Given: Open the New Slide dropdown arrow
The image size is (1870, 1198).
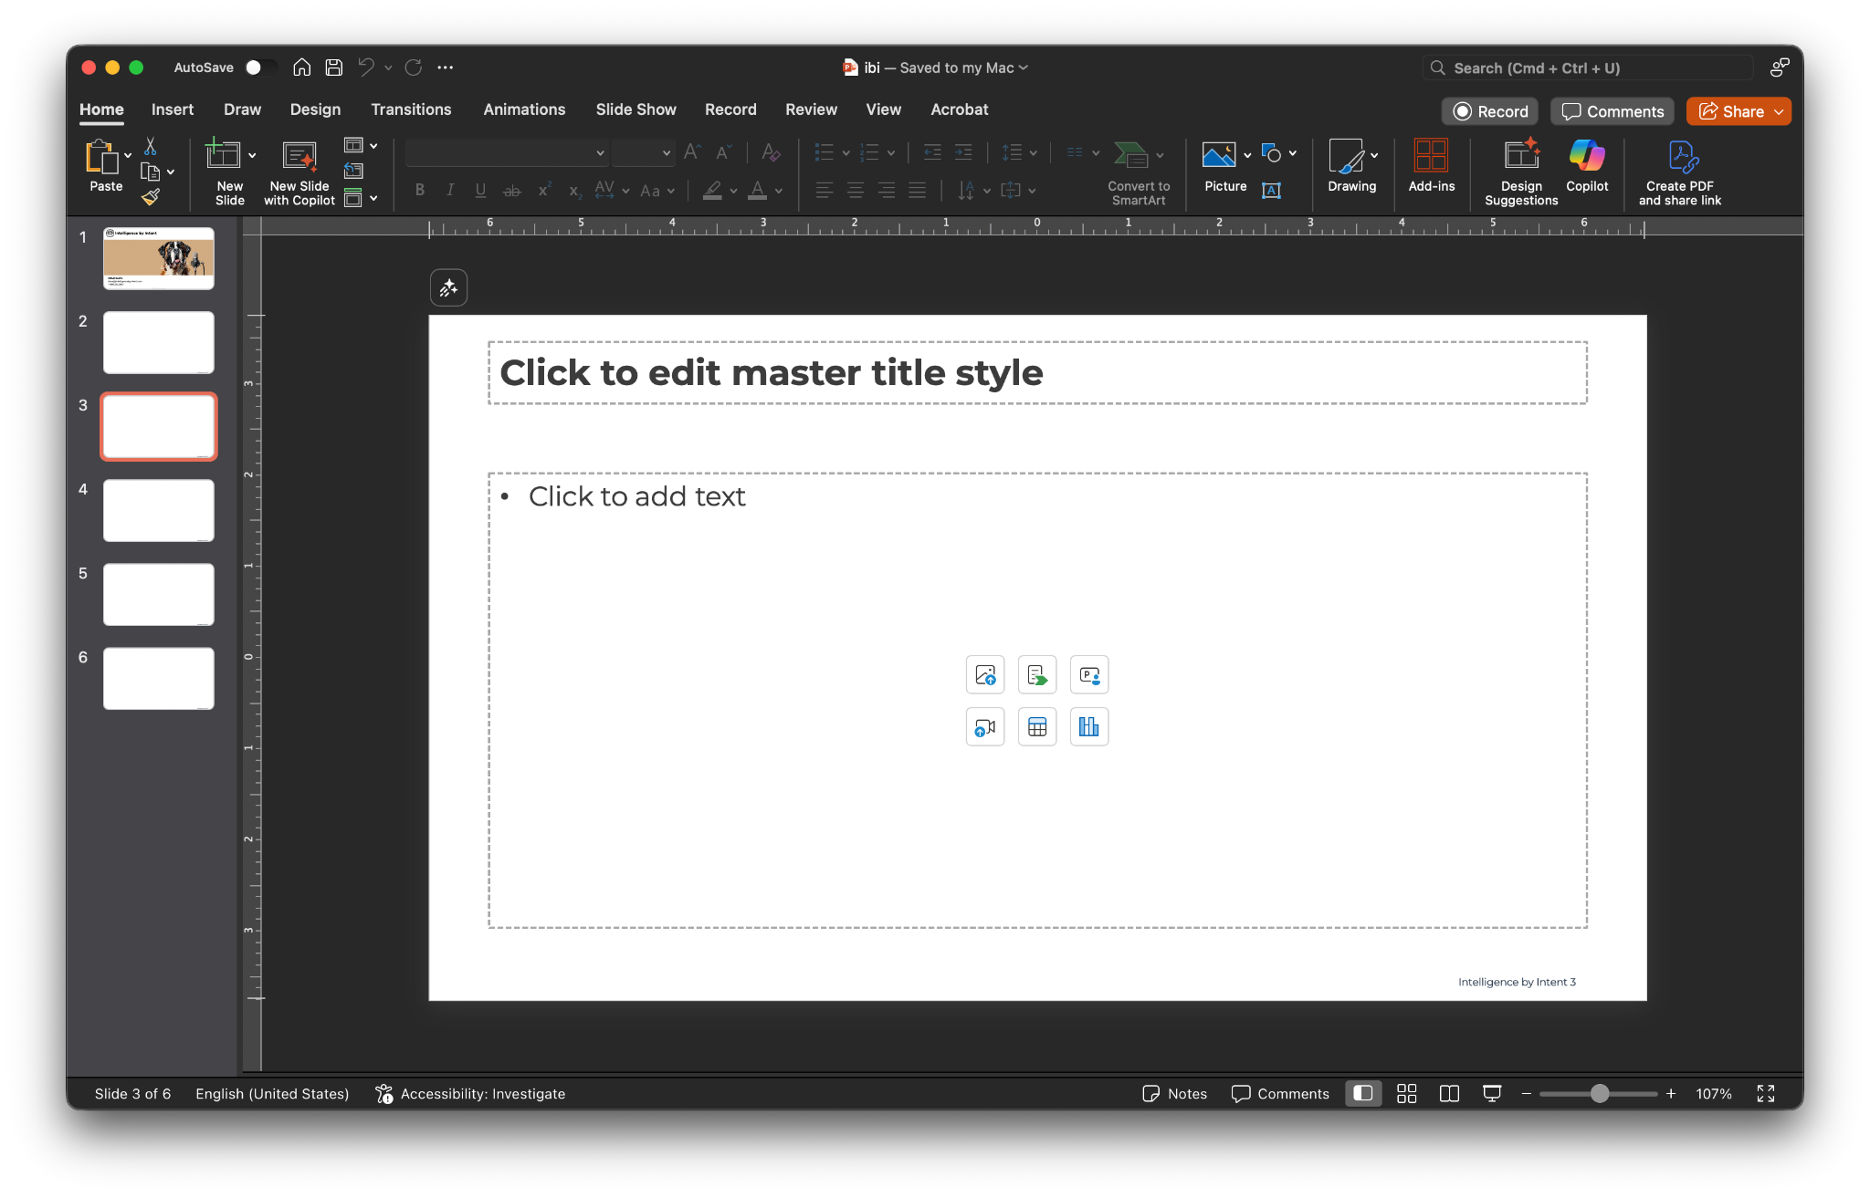Looking at the screenshot, I should [252, 155].
